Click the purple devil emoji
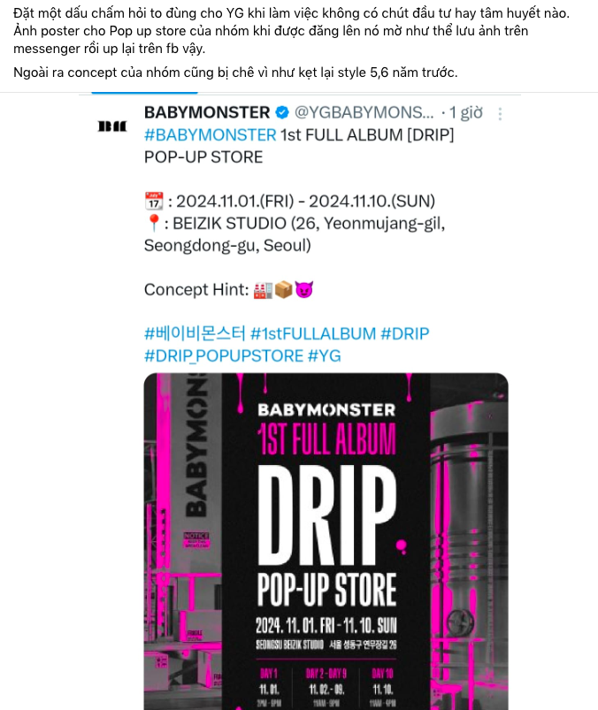The width and height of the screenshot is (598, 710). pyautogui.click(x=304, y=290)
